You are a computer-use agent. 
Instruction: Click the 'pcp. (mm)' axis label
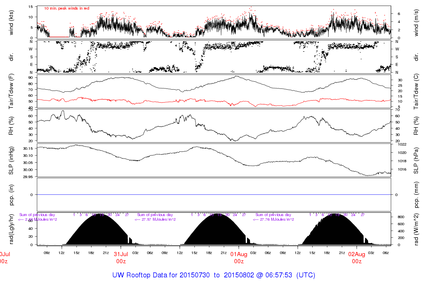pyautogui.click(x=416, y=195)
